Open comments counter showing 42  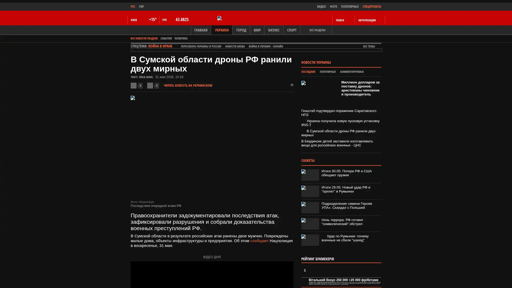292,85
